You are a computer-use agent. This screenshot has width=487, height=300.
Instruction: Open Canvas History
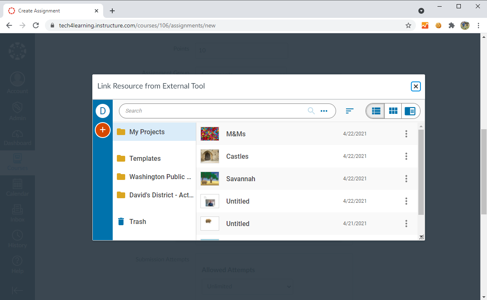point(17,239)
